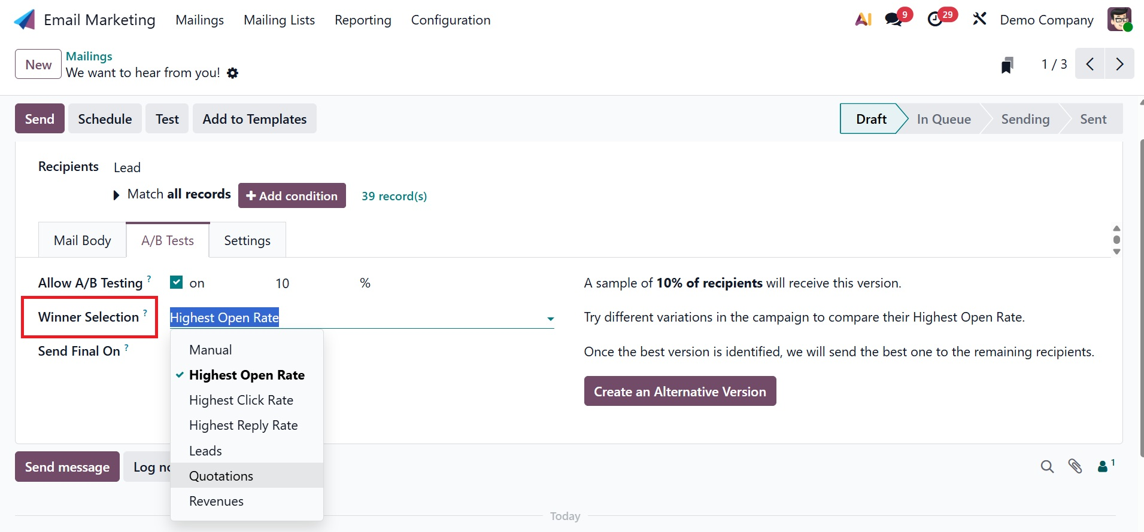Open the AI assistant icon
The height and width of the screenshot is (532, 1144).
click(x=863, y=20)
